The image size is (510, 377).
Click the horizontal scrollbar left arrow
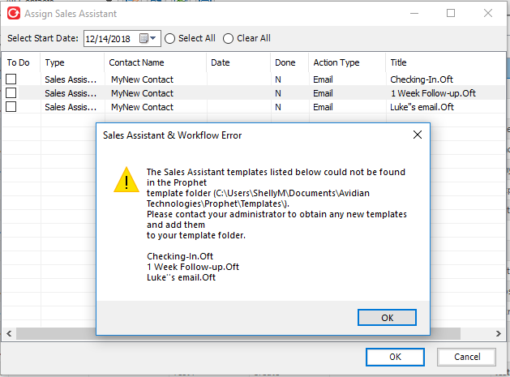9,333
